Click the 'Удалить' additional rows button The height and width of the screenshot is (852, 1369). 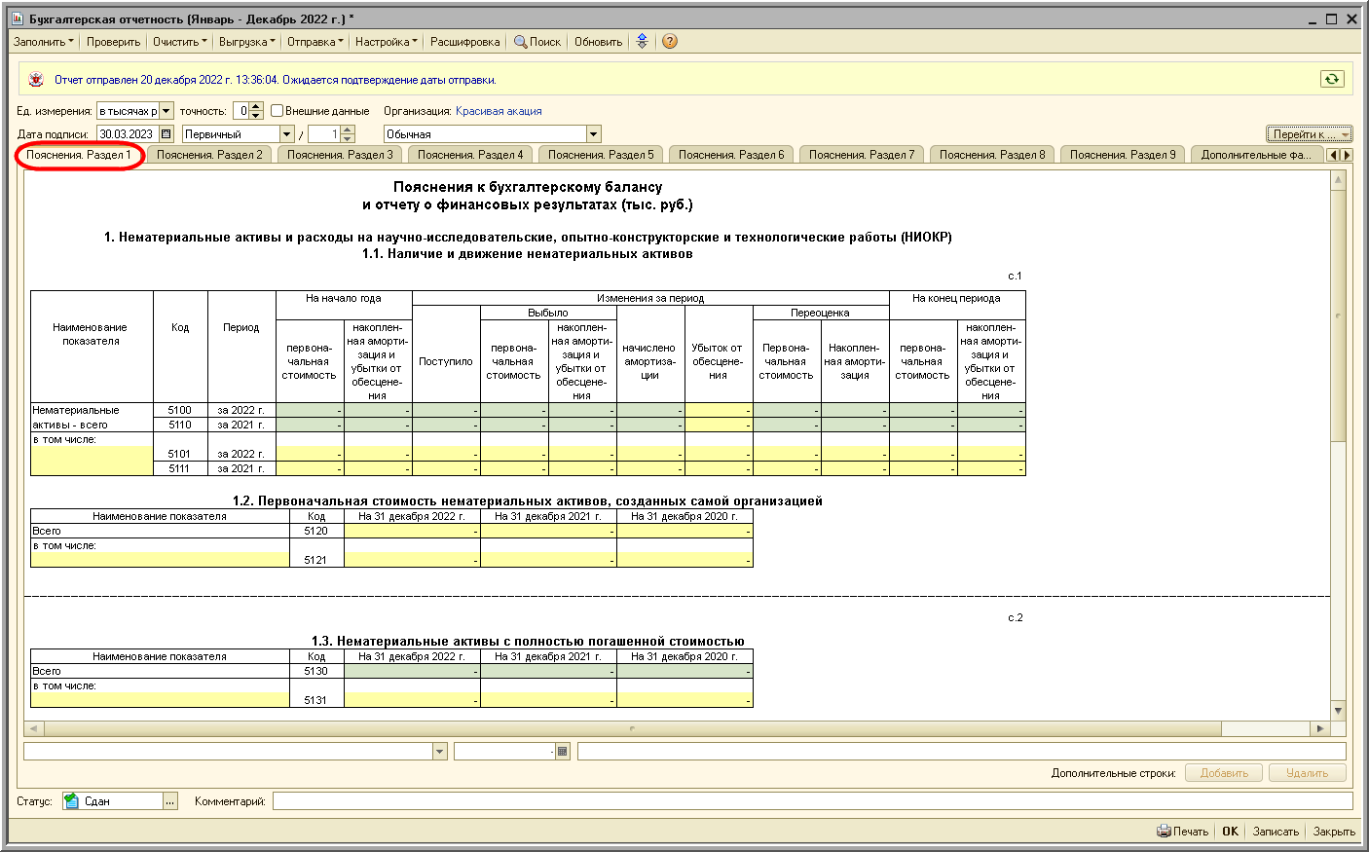pos(1307,773)
